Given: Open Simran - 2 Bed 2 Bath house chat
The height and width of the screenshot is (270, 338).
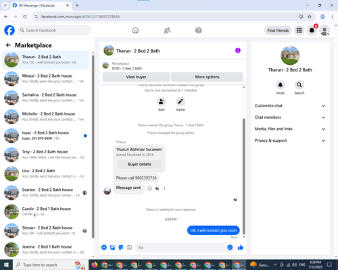Looking at the screenshot, I should [45, 231].
